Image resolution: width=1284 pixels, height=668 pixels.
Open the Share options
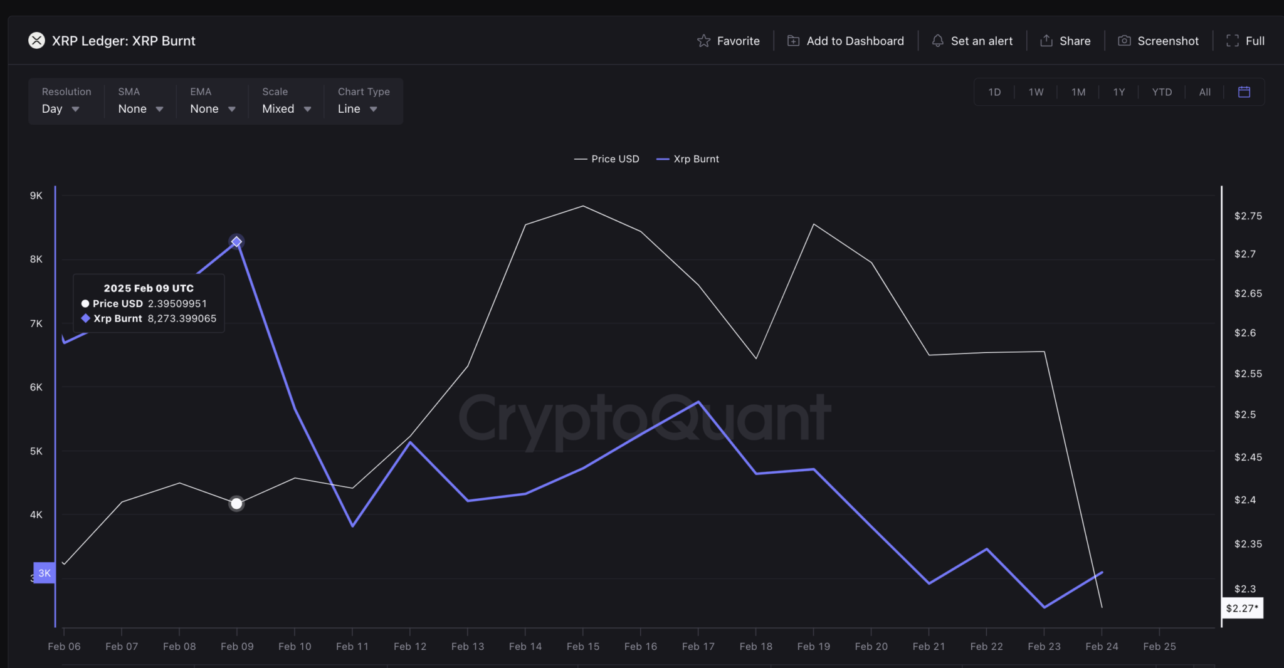pos(1066,40)
